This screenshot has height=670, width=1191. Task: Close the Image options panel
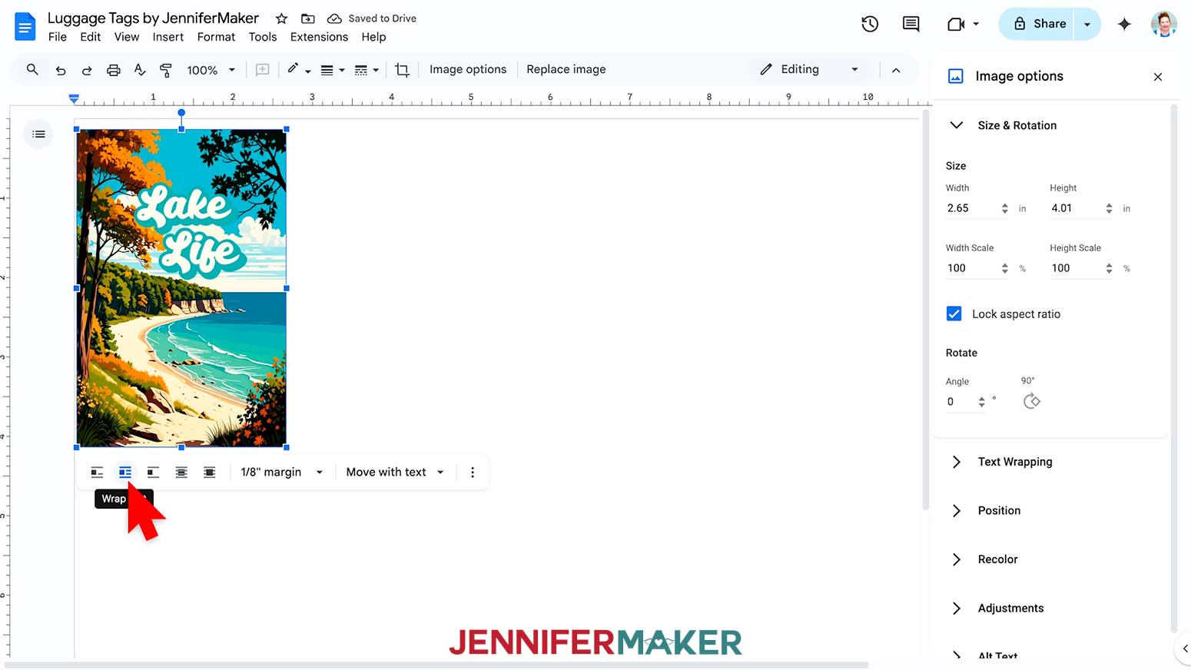[x=1158, y=77]
